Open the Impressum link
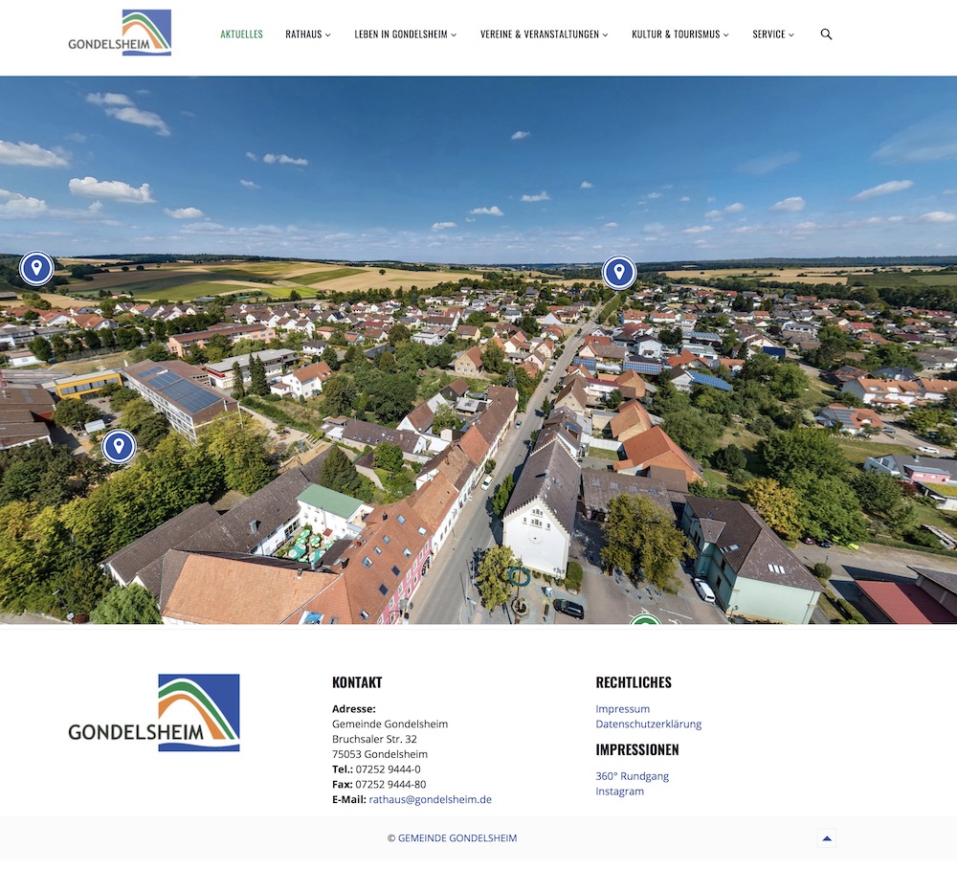Viewport: 957px width, 891px height. click(622, 709)
